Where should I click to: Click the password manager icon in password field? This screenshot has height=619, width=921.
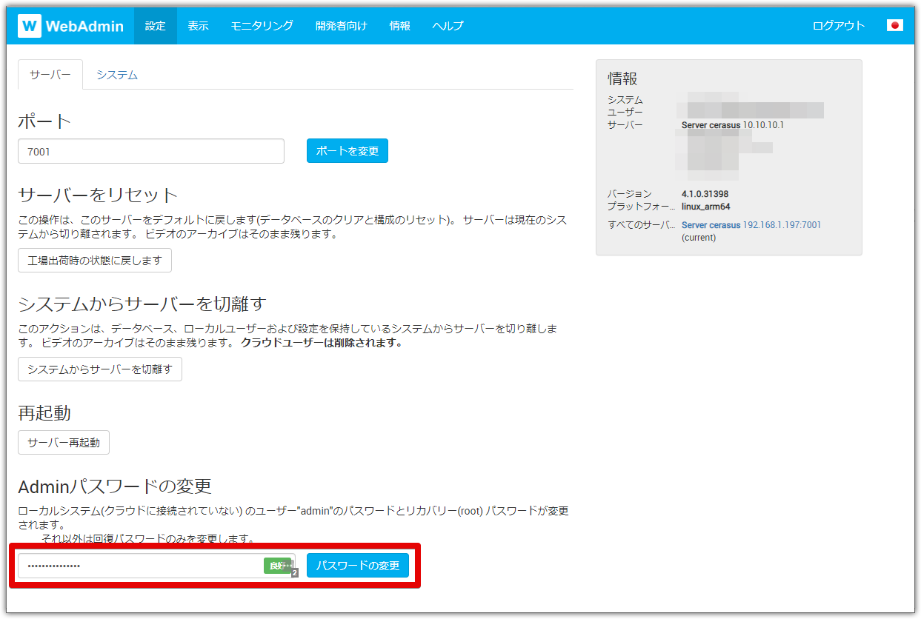(288, 566)
